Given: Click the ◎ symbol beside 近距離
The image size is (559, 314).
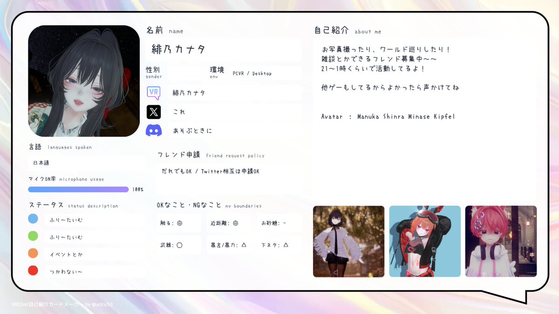Looking at the screenshot, I should pyautogui.click(x=234, y=223).
